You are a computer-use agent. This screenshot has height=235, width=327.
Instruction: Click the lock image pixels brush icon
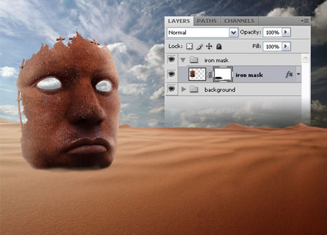pyautogui.click(x=199, y=46)
